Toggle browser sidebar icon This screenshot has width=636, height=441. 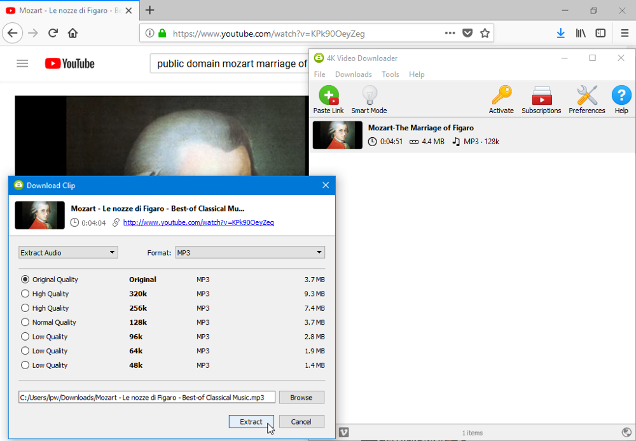tap(600, 33)
